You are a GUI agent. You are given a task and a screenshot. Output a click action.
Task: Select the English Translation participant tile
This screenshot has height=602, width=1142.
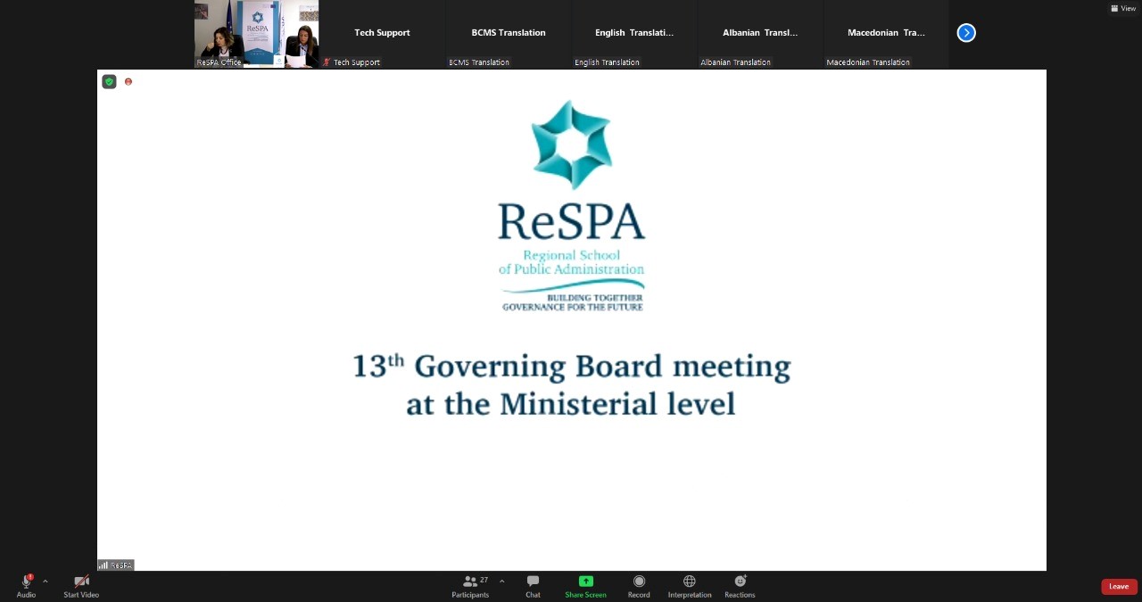(x=634, y=34)
